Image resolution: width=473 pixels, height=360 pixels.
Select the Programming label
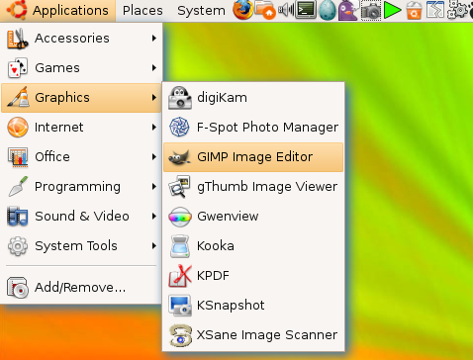77,187
